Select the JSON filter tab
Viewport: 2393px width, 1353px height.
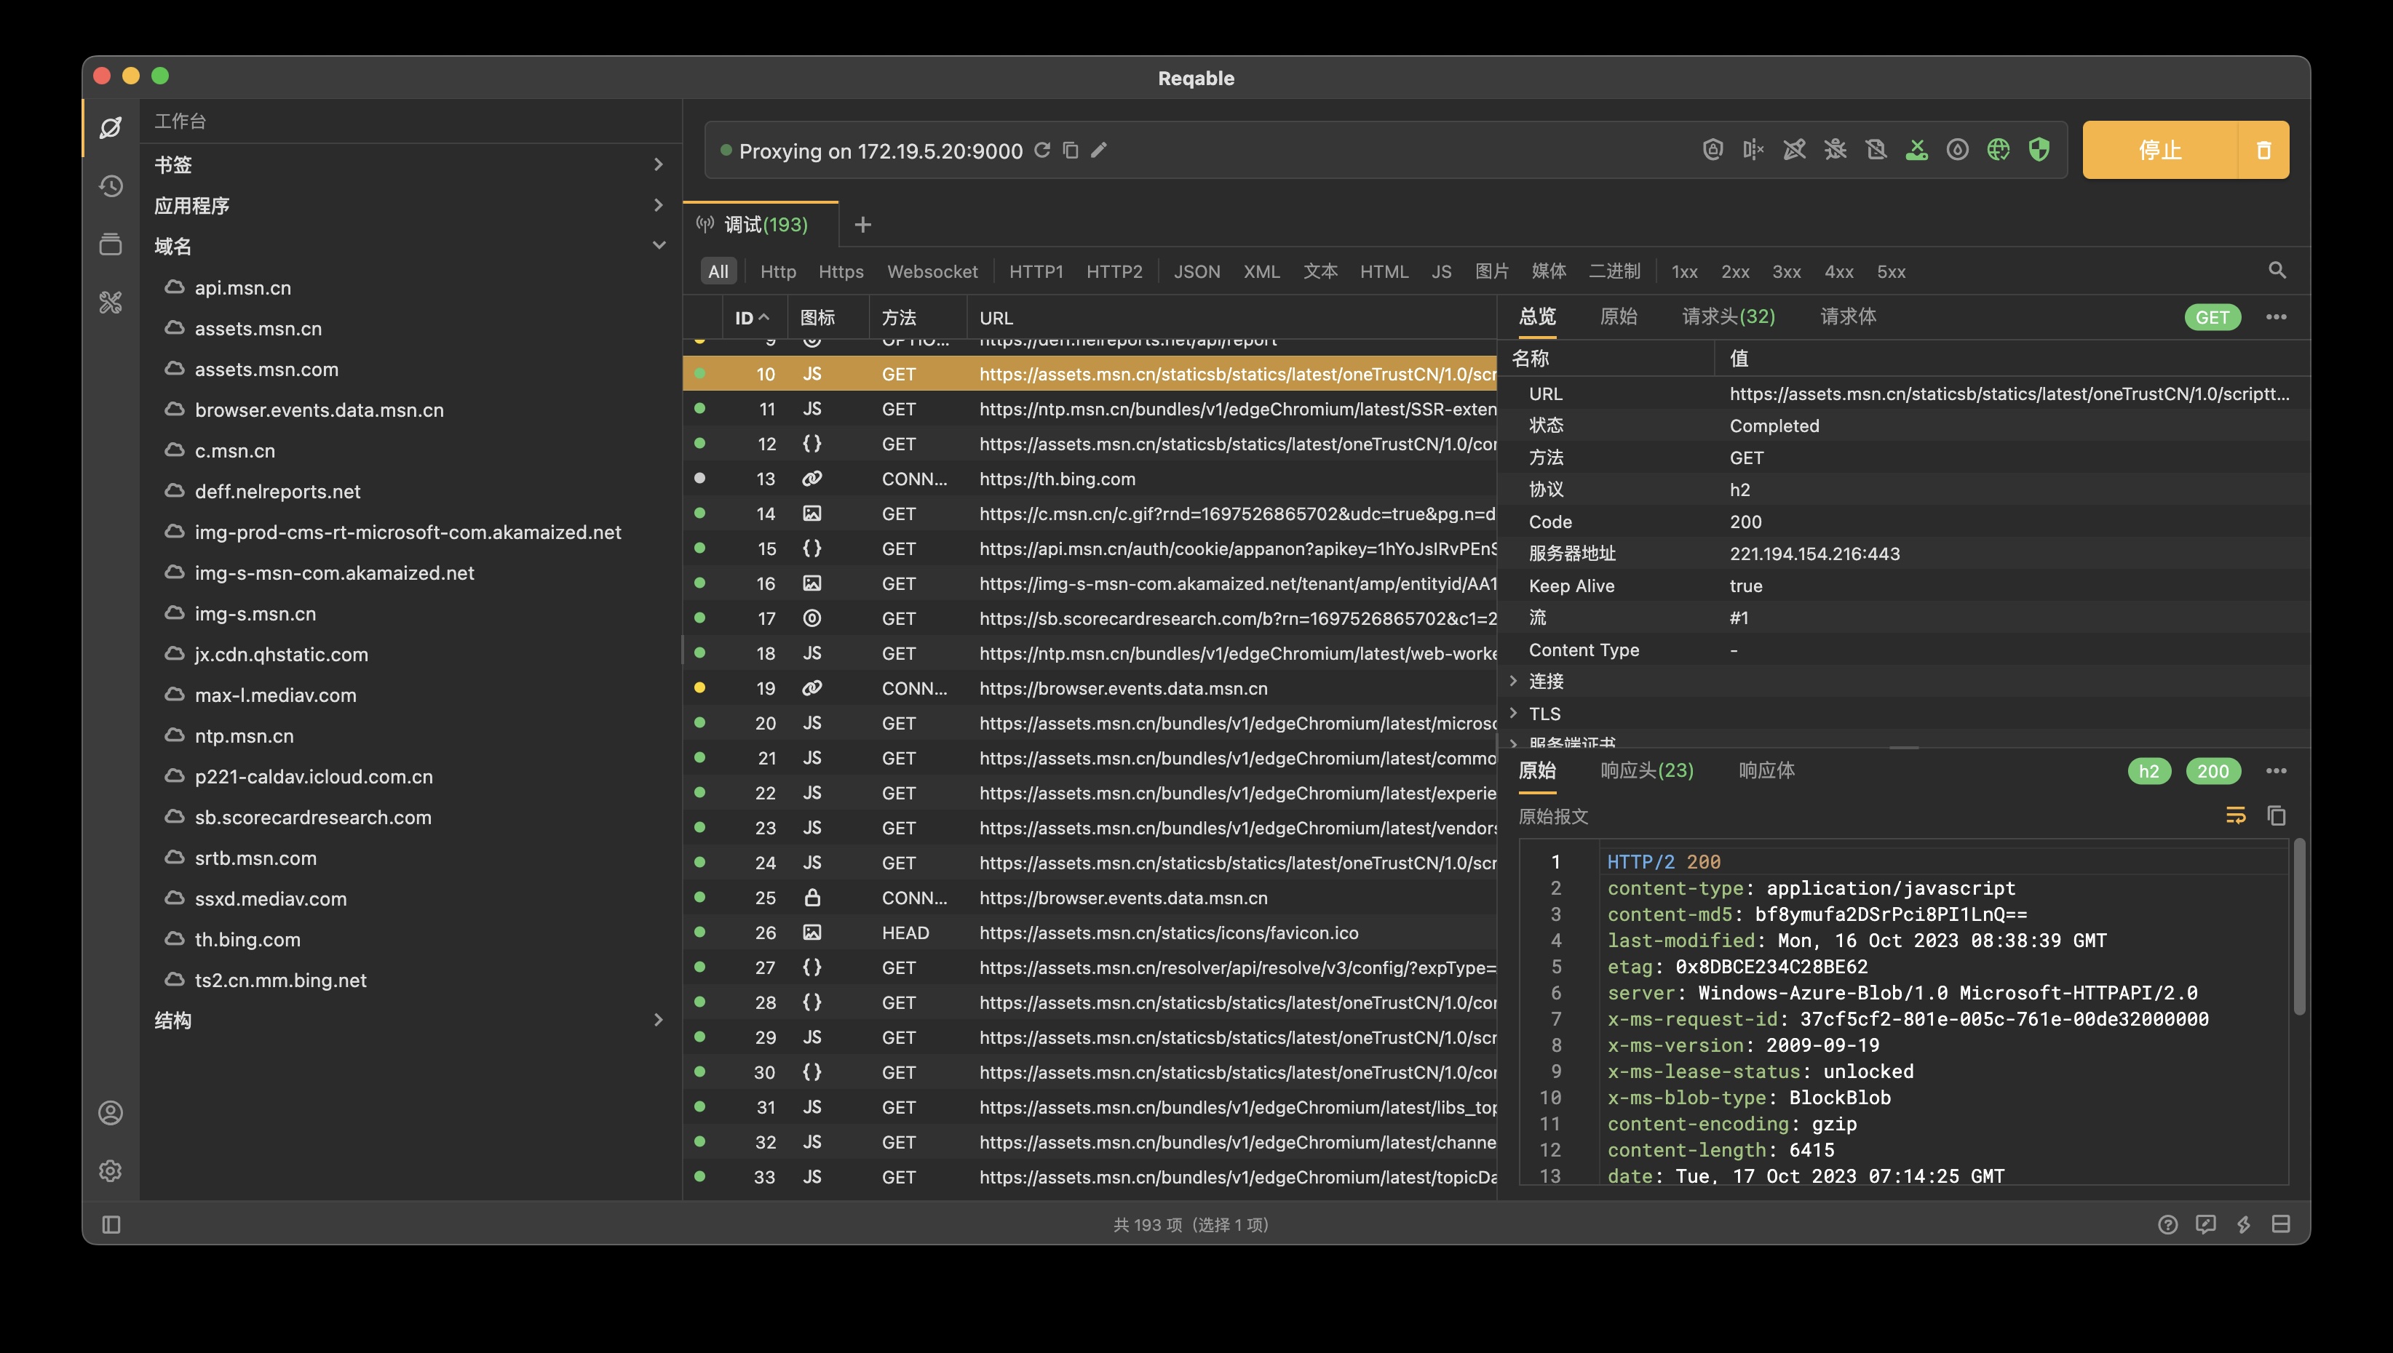tap(1196, 271)
